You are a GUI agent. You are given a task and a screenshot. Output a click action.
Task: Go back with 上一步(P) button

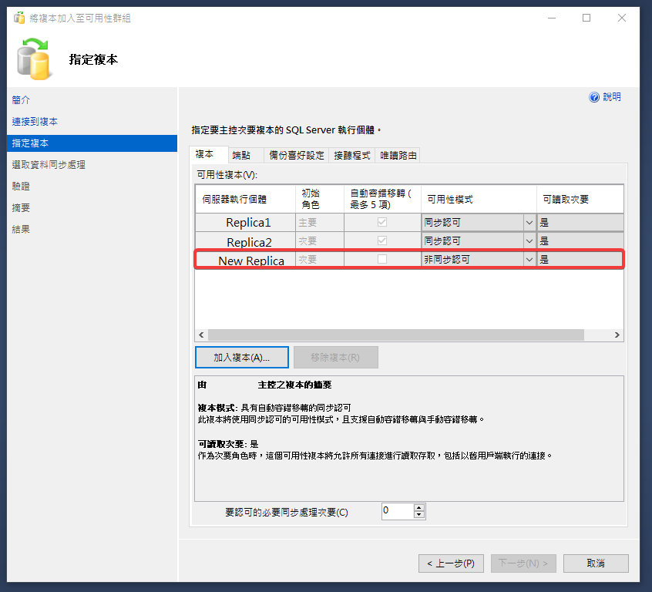(x=451, y=563)
